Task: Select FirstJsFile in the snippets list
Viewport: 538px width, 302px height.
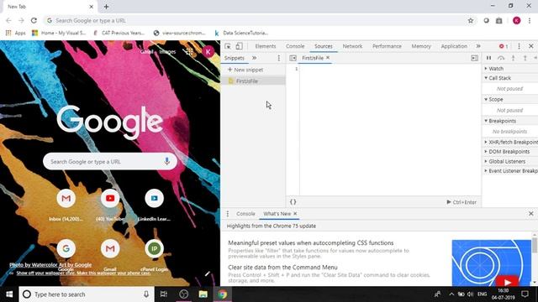Action: pyautogui.click(x=253, y=81)
